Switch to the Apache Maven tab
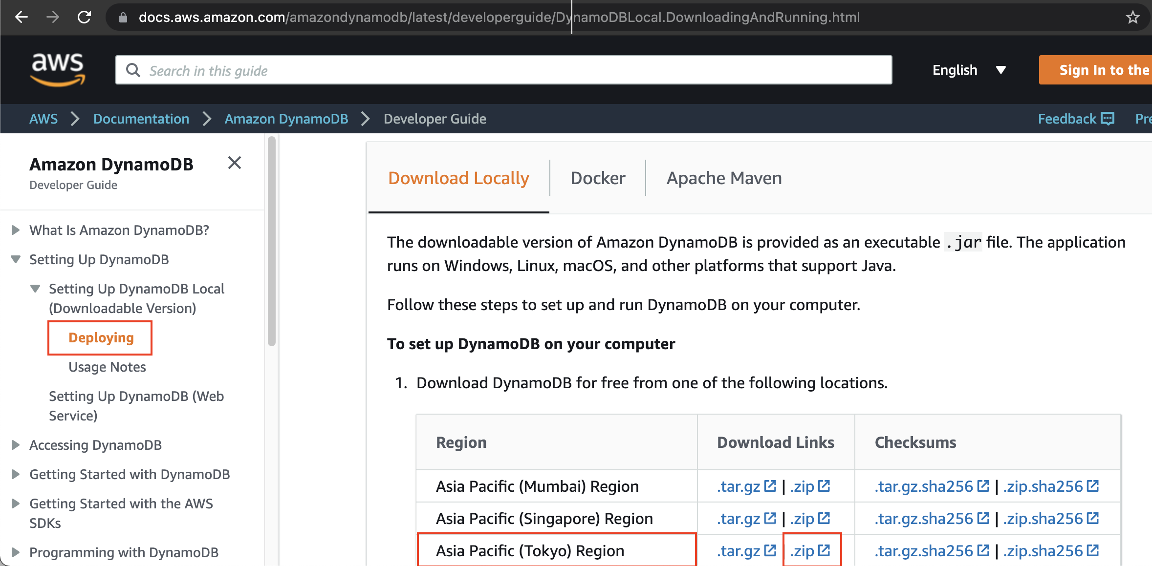The height and width of the screenshot is (566, 1152). click(x=724, y=178)
